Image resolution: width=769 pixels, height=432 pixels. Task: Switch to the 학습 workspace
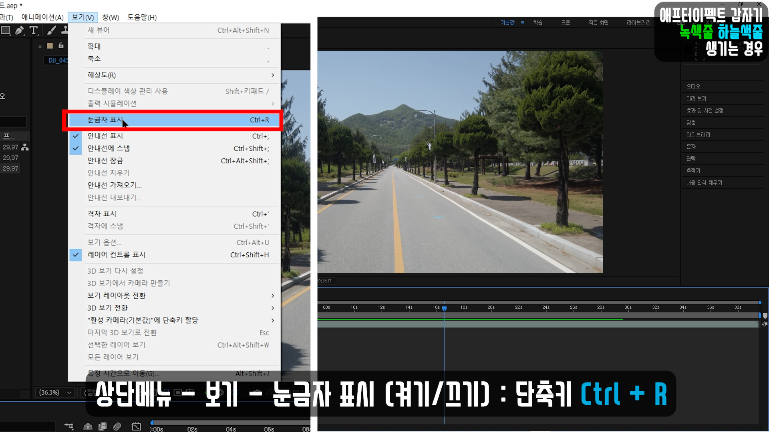tap(537, 22)
